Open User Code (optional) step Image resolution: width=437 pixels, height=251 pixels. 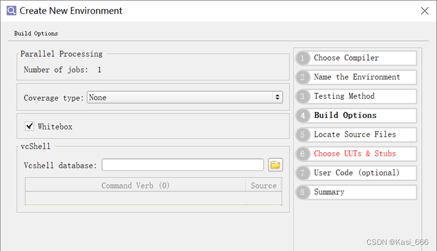tap(364, 173)
